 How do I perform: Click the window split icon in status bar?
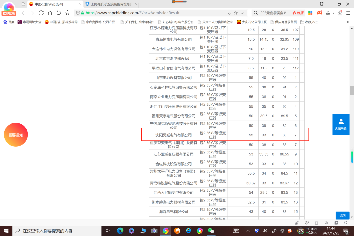pos(336,223)
